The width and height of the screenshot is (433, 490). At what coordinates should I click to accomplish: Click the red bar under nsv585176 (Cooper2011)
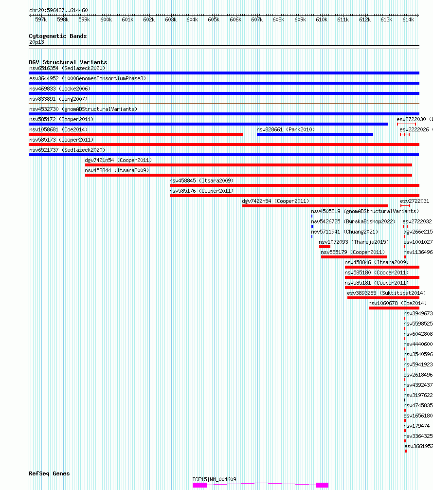[x=294, y=196]
